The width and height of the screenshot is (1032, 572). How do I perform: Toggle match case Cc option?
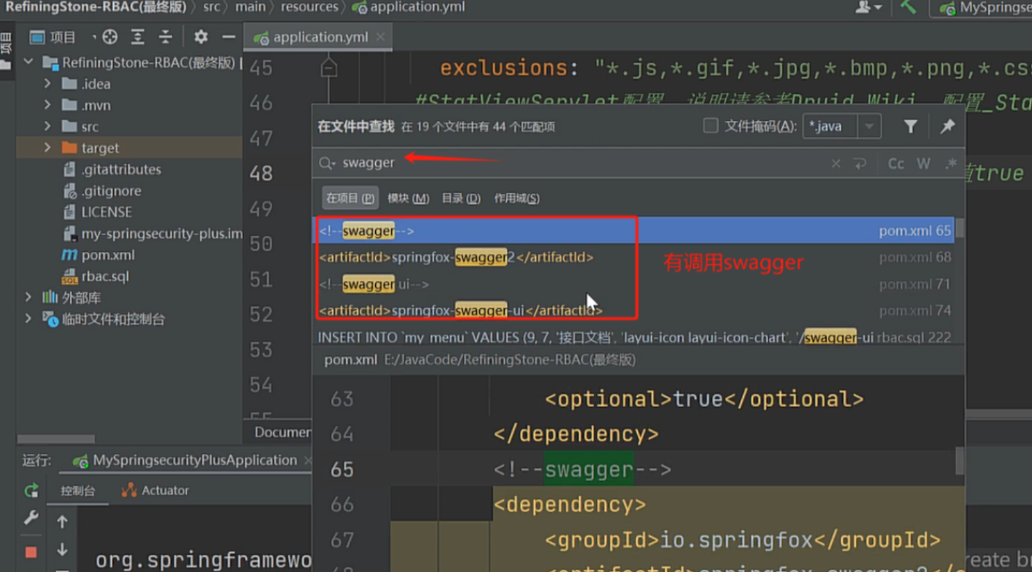coord(896,164)
